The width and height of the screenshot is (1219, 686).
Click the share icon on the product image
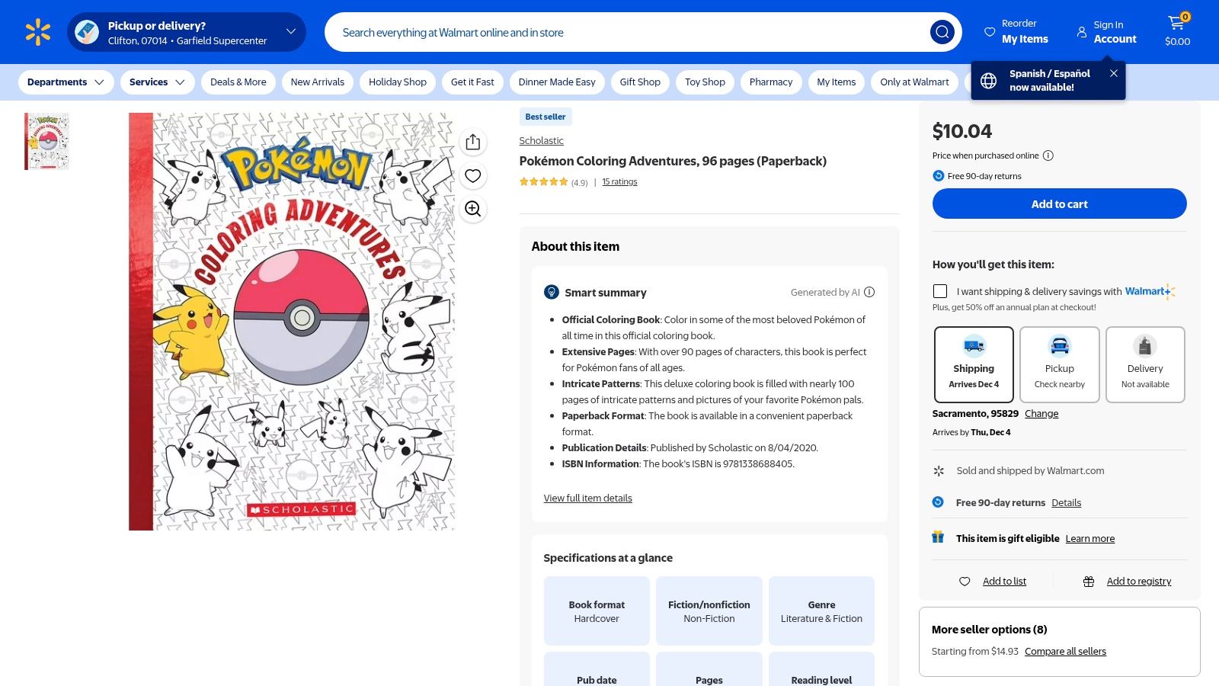click(472, 142)
